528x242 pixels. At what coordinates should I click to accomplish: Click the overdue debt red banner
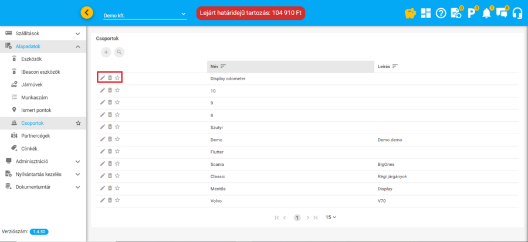pos(251,13)
